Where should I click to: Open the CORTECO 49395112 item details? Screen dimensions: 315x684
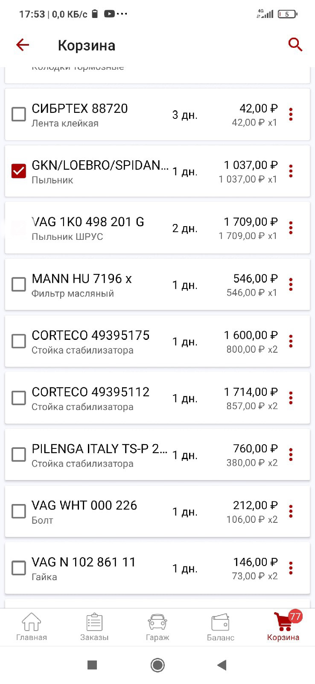[90, 398]
